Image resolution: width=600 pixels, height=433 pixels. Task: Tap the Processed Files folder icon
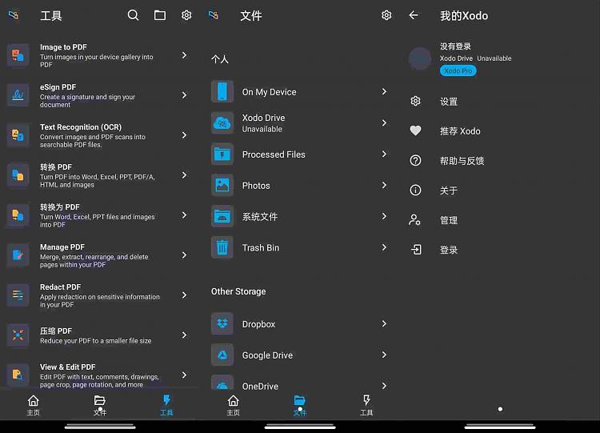[x=222, y=154]
